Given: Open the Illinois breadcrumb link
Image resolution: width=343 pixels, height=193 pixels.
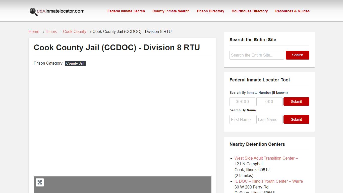Looking at the screenshot, I should pos(51,31).
